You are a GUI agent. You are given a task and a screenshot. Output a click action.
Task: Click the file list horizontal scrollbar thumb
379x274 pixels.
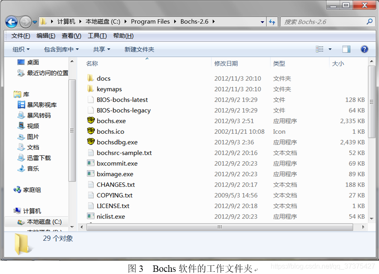pyautogui.click(x=220, y=227)
